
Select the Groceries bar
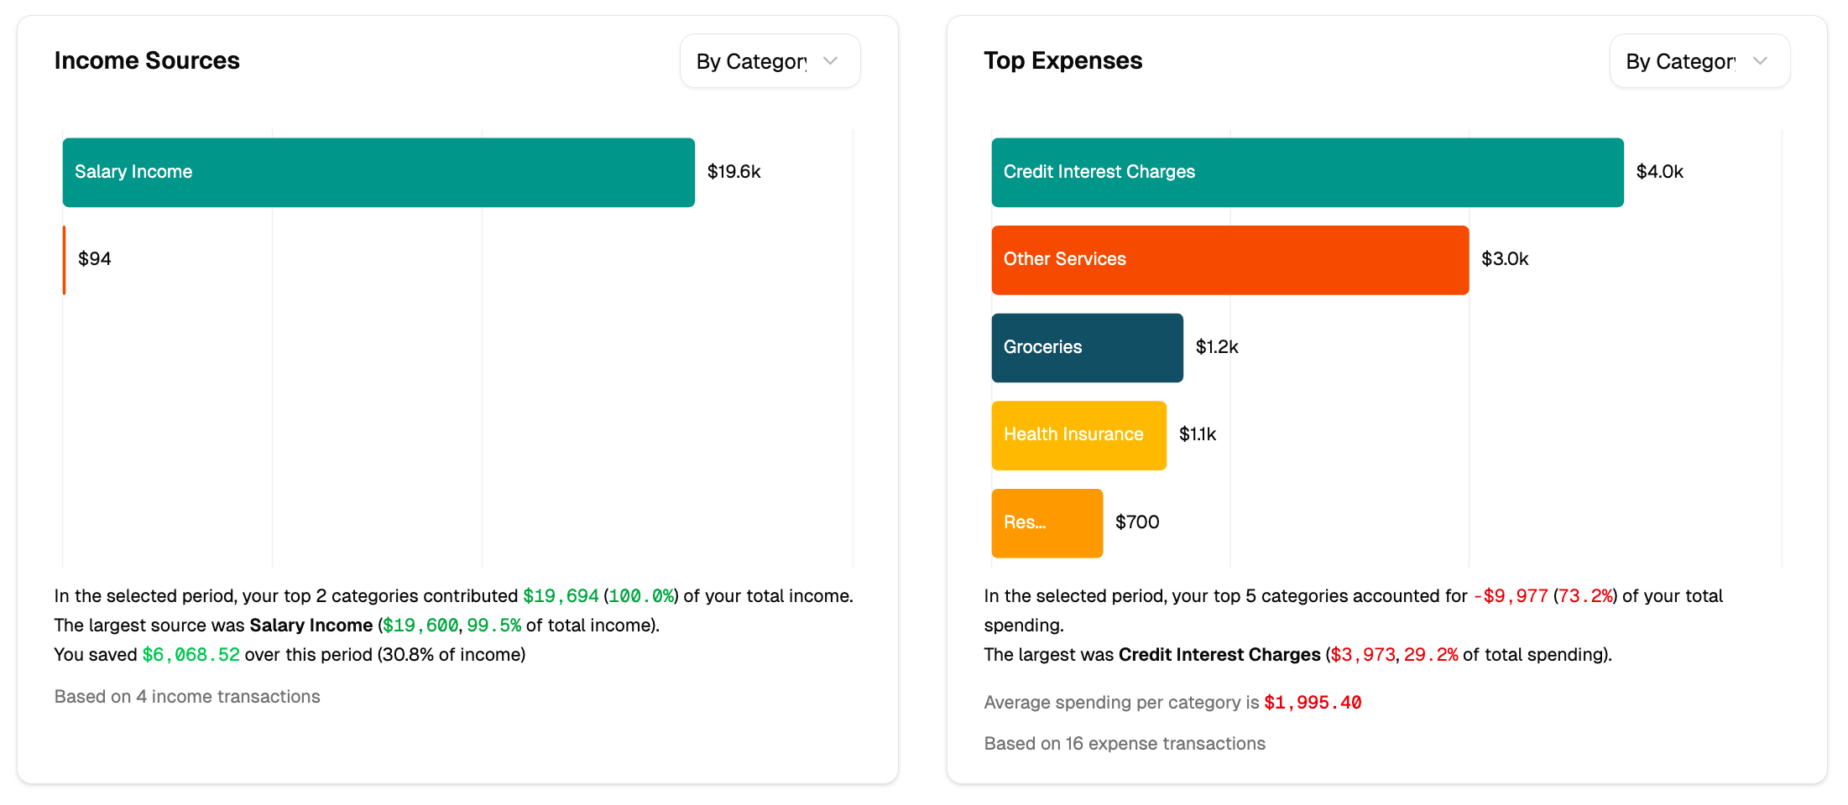[x=1087, y=347]
